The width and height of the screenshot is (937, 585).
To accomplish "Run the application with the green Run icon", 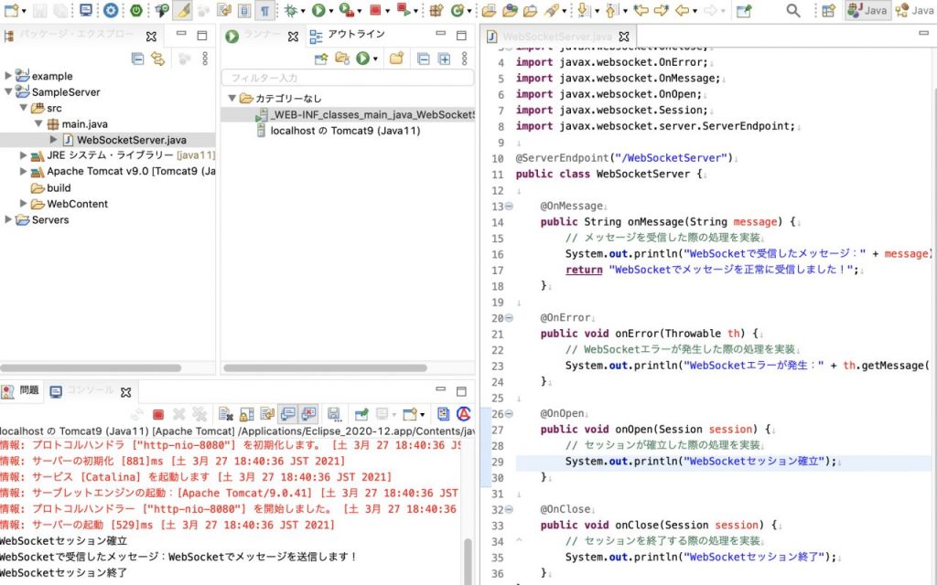I will tap(318, 11).
